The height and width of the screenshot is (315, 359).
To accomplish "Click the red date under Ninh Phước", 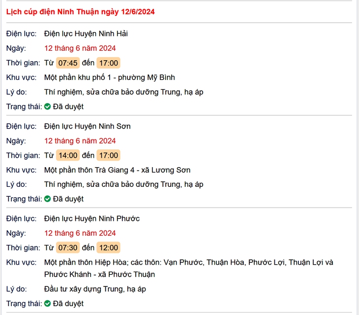I will pyautogui.click(x=80, y=233).
